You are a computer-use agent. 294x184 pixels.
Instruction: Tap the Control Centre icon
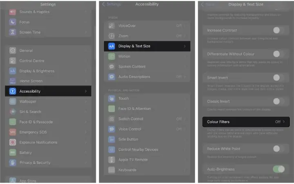(x=13, y=61)
